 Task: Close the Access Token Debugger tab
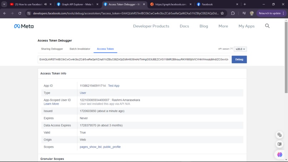144,4
